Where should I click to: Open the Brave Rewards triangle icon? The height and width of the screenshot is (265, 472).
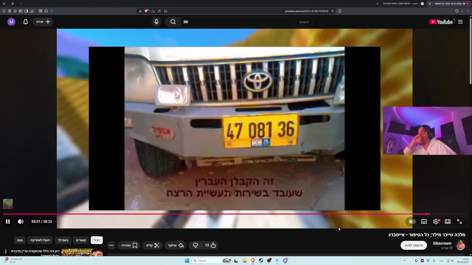coord(140,11)
